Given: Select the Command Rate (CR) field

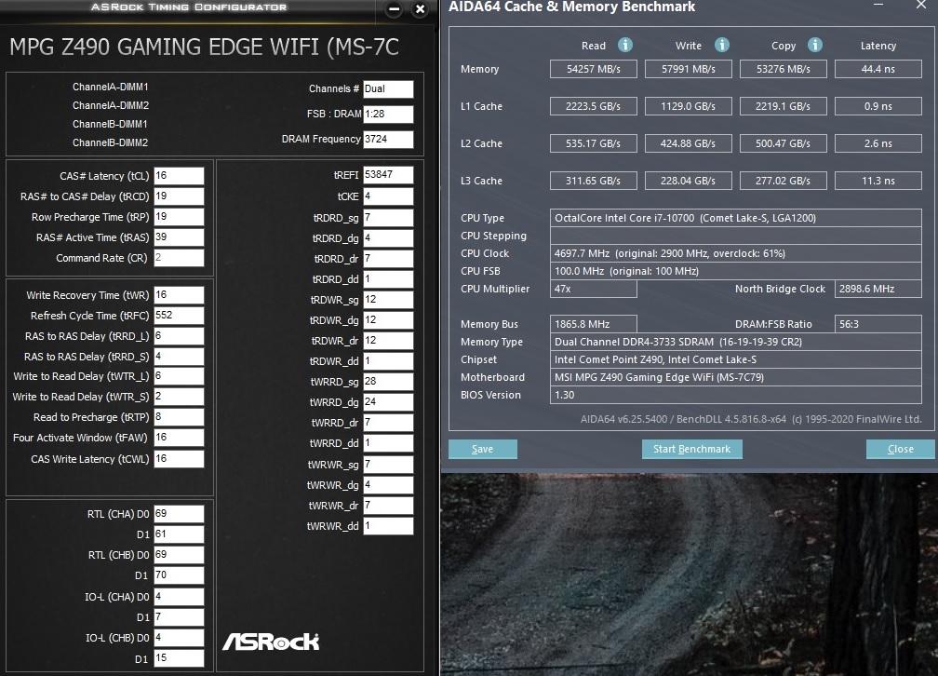Looking at the screenshot, I should pos(179,258).
